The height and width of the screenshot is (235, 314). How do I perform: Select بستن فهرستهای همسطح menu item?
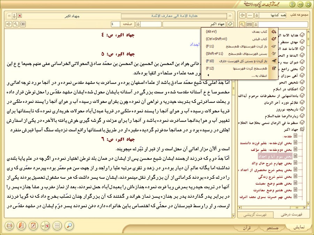point(239,54)
